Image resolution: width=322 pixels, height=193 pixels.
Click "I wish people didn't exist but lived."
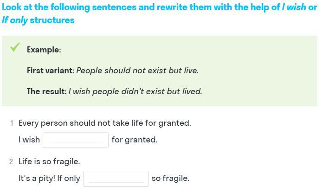pyautogui.click(x=135, y=91)
